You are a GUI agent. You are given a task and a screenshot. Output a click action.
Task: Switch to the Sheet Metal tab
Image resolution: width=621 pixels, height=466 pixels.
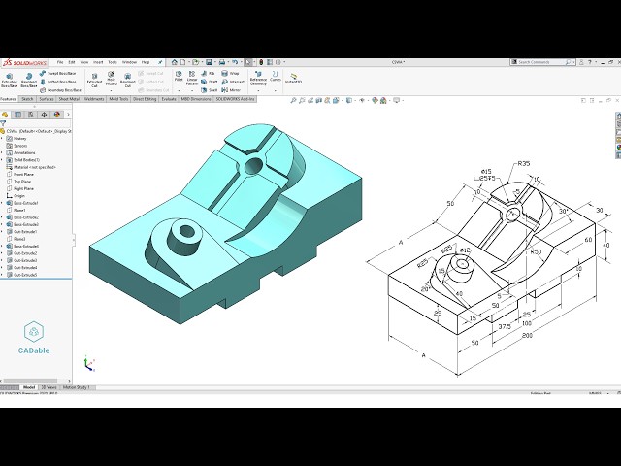pyautogui.click(x=69, y=99)
